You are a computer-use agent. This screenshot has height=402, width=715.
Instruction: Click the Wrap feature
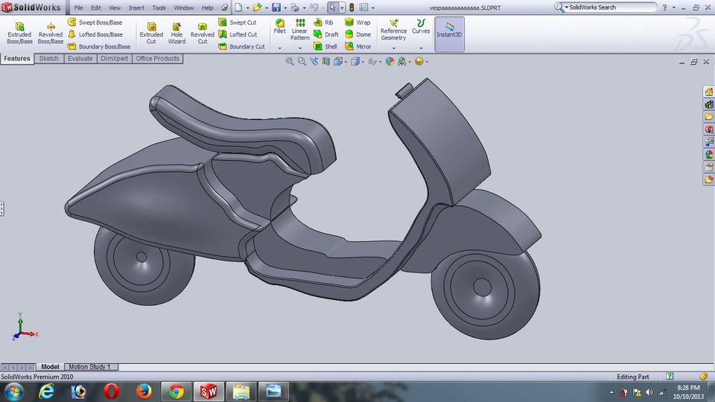click(357, 22)
